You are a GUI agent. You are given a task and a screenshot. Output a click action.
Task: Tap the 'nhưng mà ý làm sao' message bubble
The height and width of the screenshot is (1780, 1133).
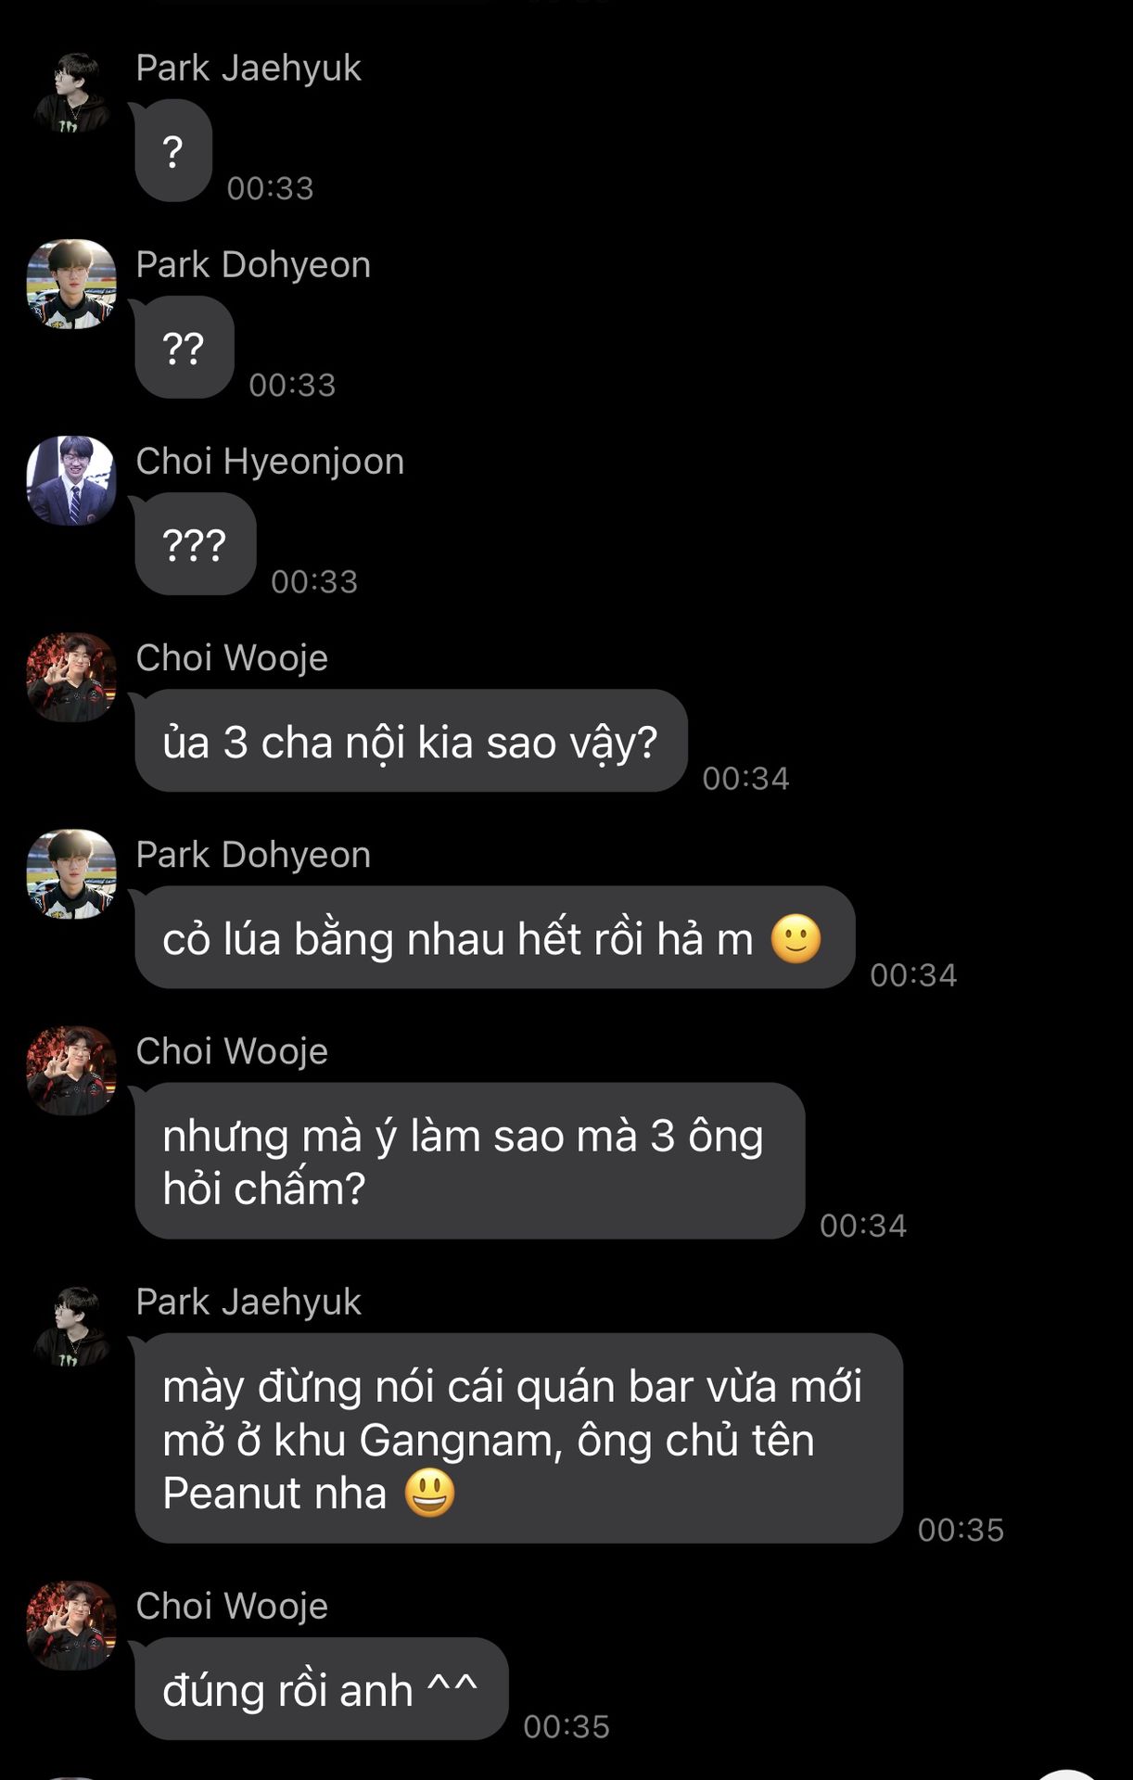pos(470,1160)
